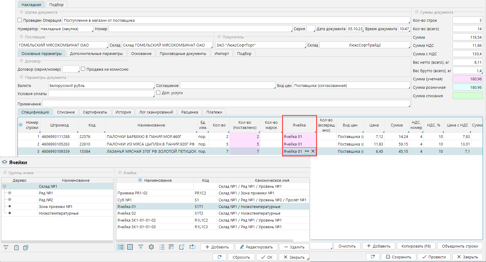Click the Сбросить button
This screenshot has height=262, width=486.
[x=241, y=257]
